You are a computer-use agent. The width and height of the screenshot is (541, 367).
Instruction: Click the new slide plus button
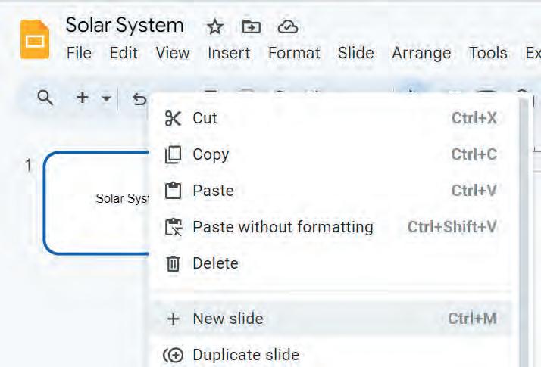tap(83, 98)
